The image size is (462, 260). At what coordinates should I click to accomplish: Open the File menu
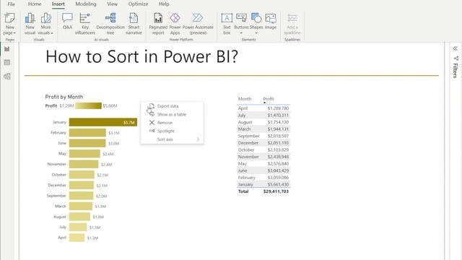12,4
